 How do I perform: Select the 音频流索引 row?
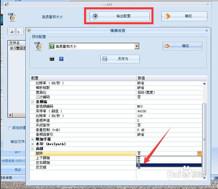point(116,135)
